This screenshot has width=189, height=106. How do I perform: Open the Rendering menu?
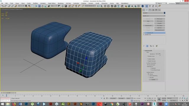(x=61, y=3)
